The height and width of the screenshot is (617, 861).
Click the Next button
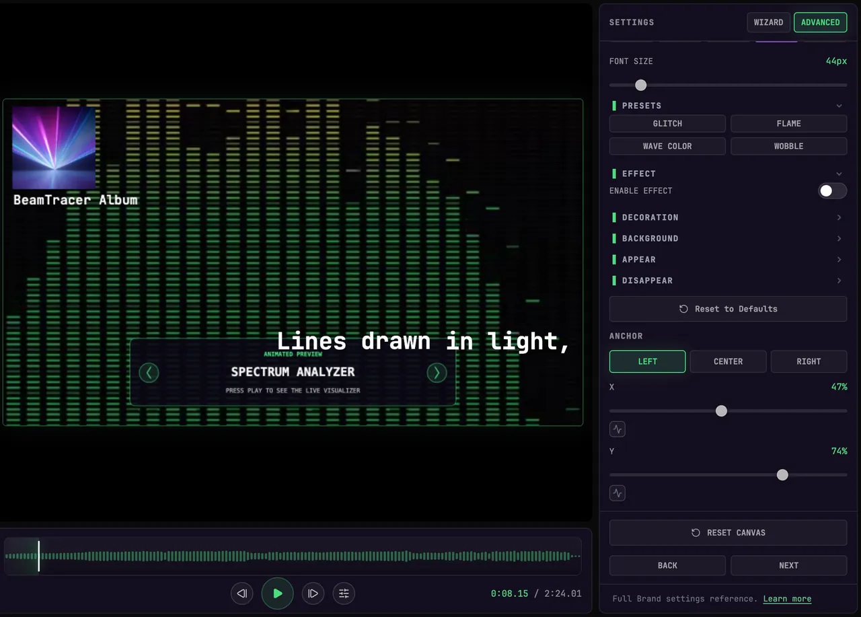click(x=788, y=565)
